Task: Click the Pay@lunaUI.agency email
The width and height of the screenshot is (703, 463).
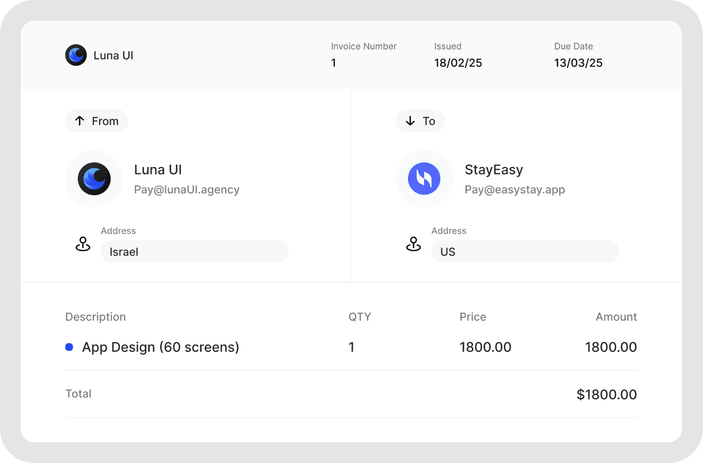Action: pyautogui.click(x=187, y=189)
